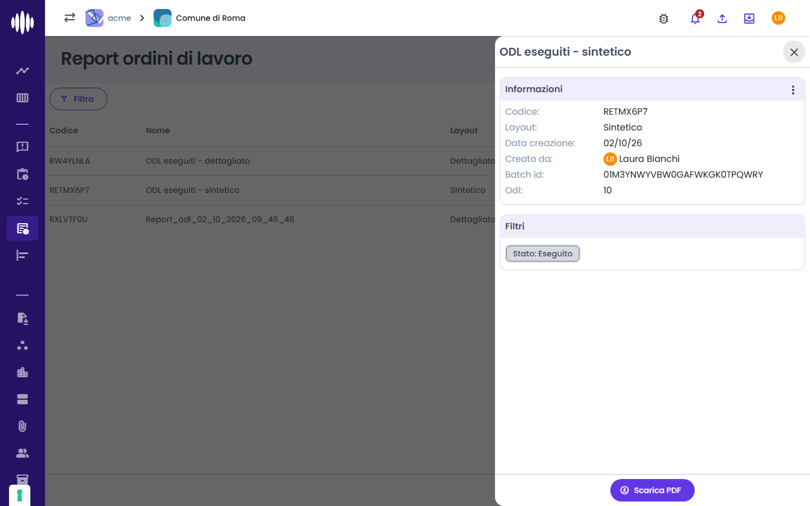Open the clipboard with clock sidebar icon
810x506 pixels.
(x=22, y=174)
